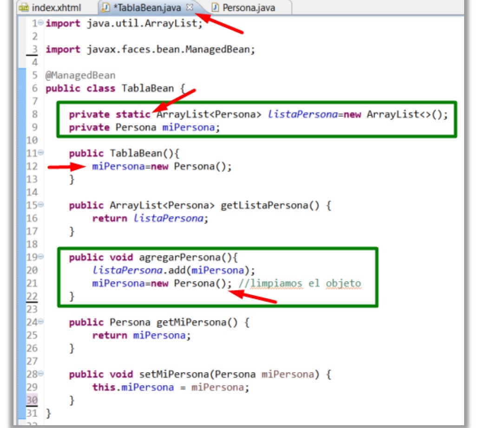
Task: Collapse the agregarPersona method fold
Action: coord(40,257)
